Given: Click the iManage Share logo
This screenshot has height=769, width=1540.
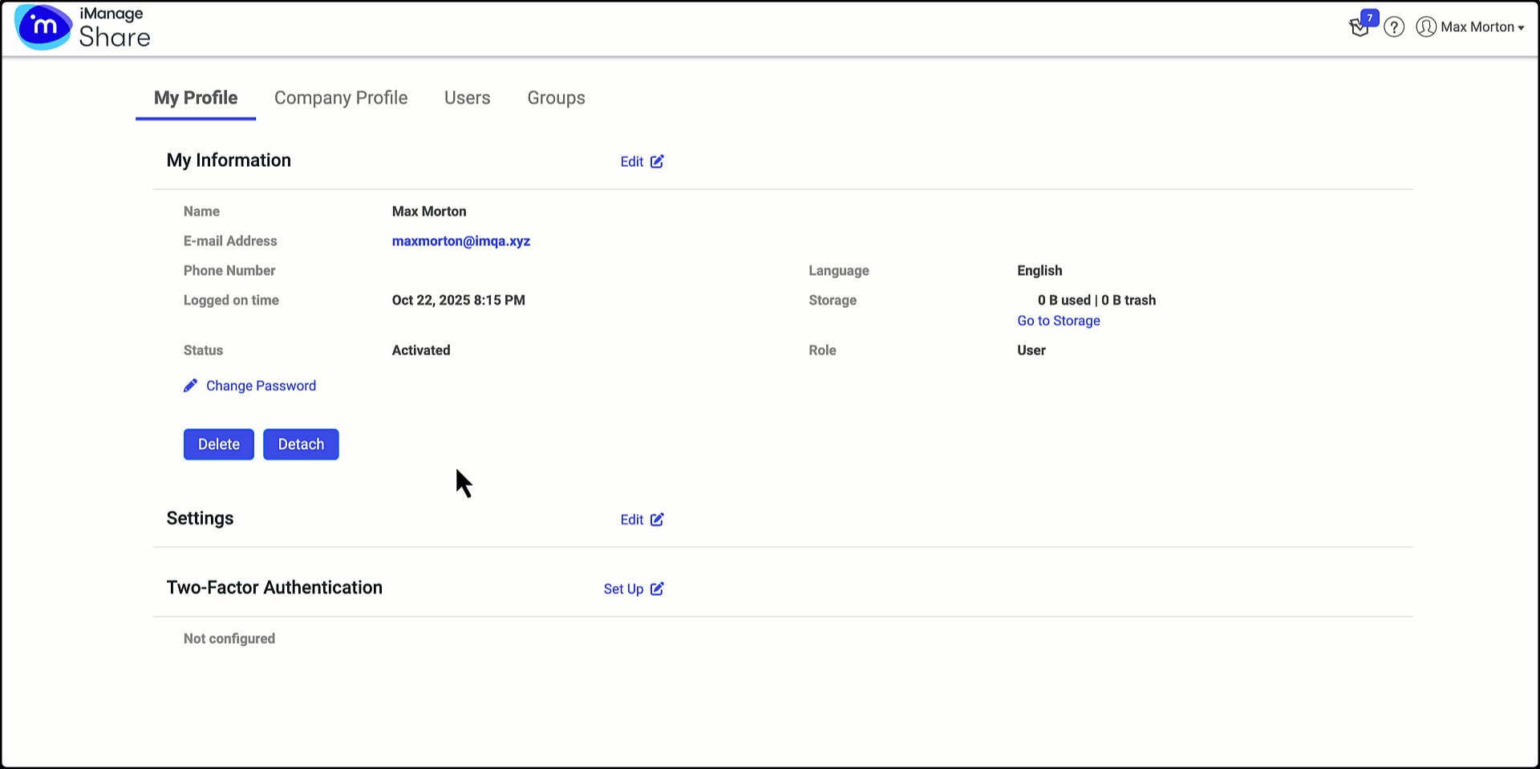Looking at the screenshot, I should pyautogui.click(x=83, y=27).
